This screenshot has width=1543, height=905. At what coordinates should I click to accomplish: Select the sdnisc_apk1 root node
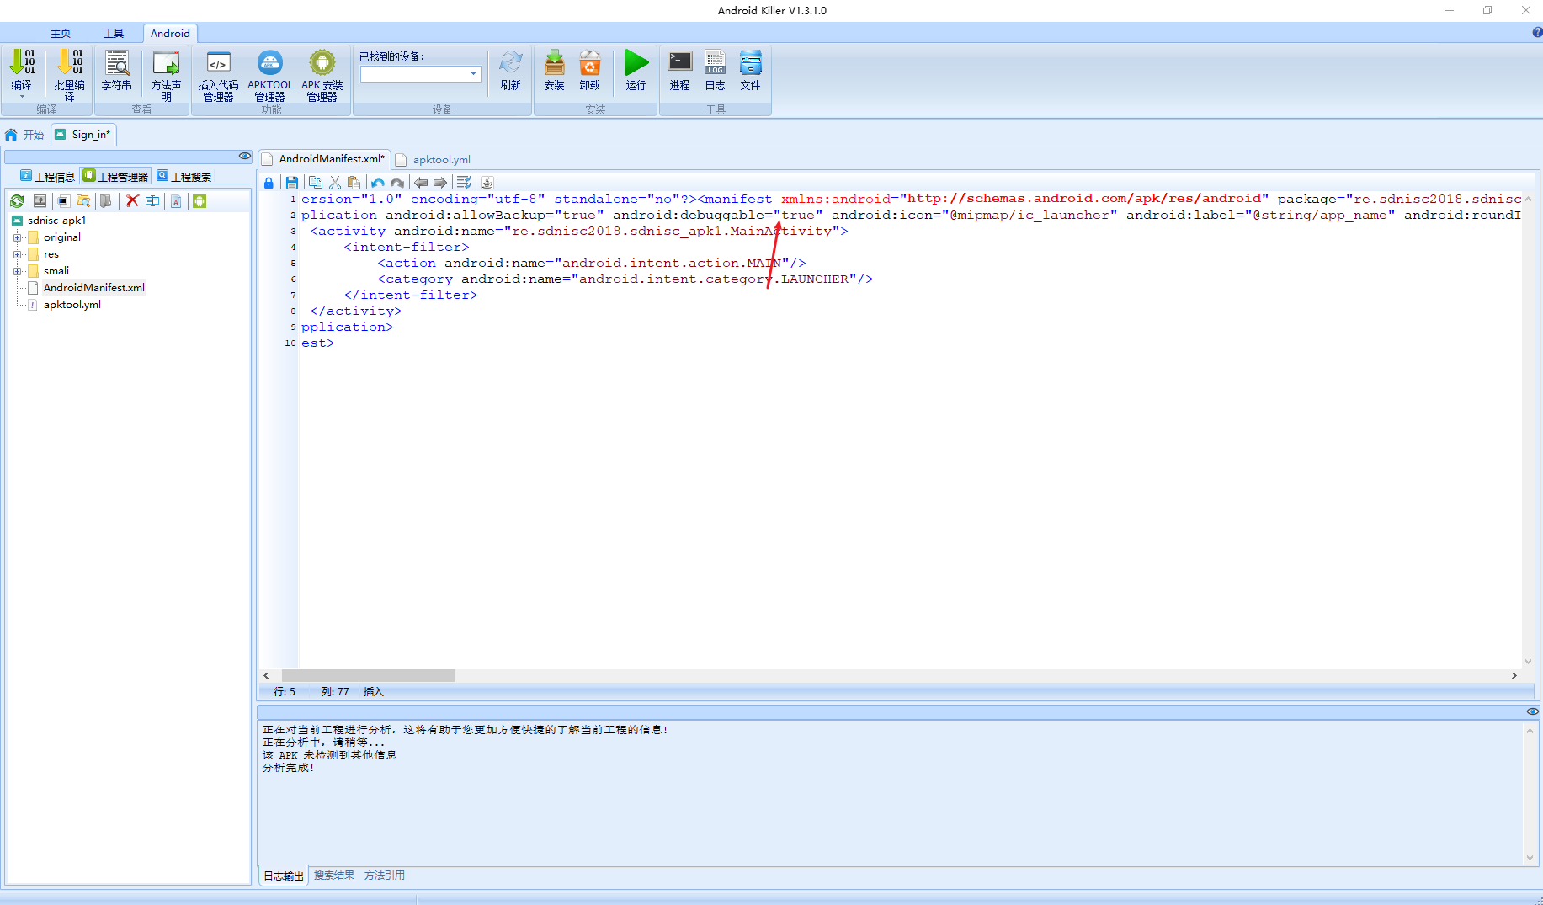[x=56, y=221]
